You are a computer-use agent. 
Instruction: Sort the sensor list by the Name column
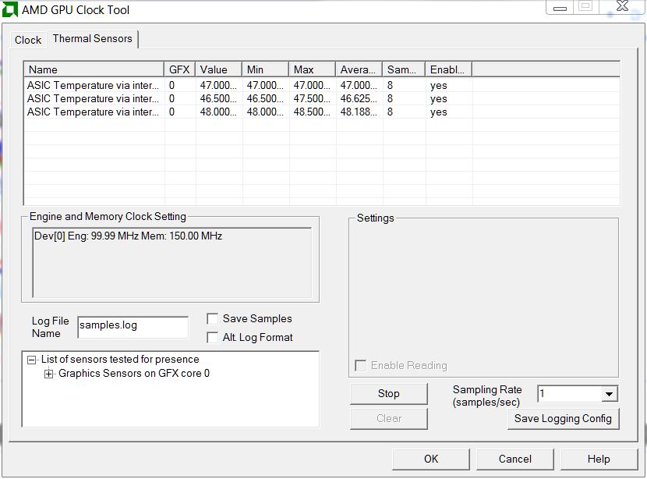(94, 69)
